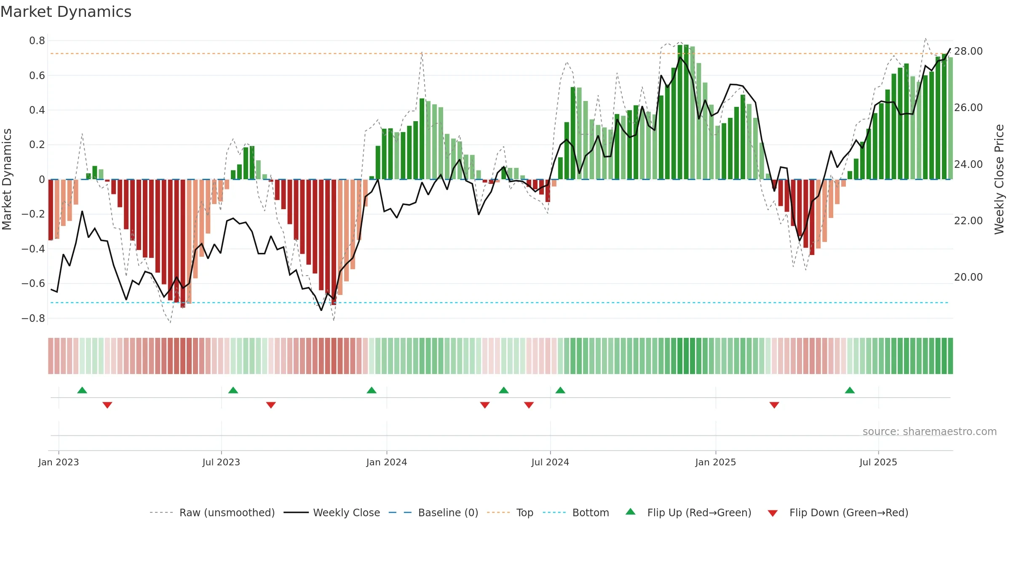
Task: Click the −0.2 tick label on left axis
Action: point(33,214)
